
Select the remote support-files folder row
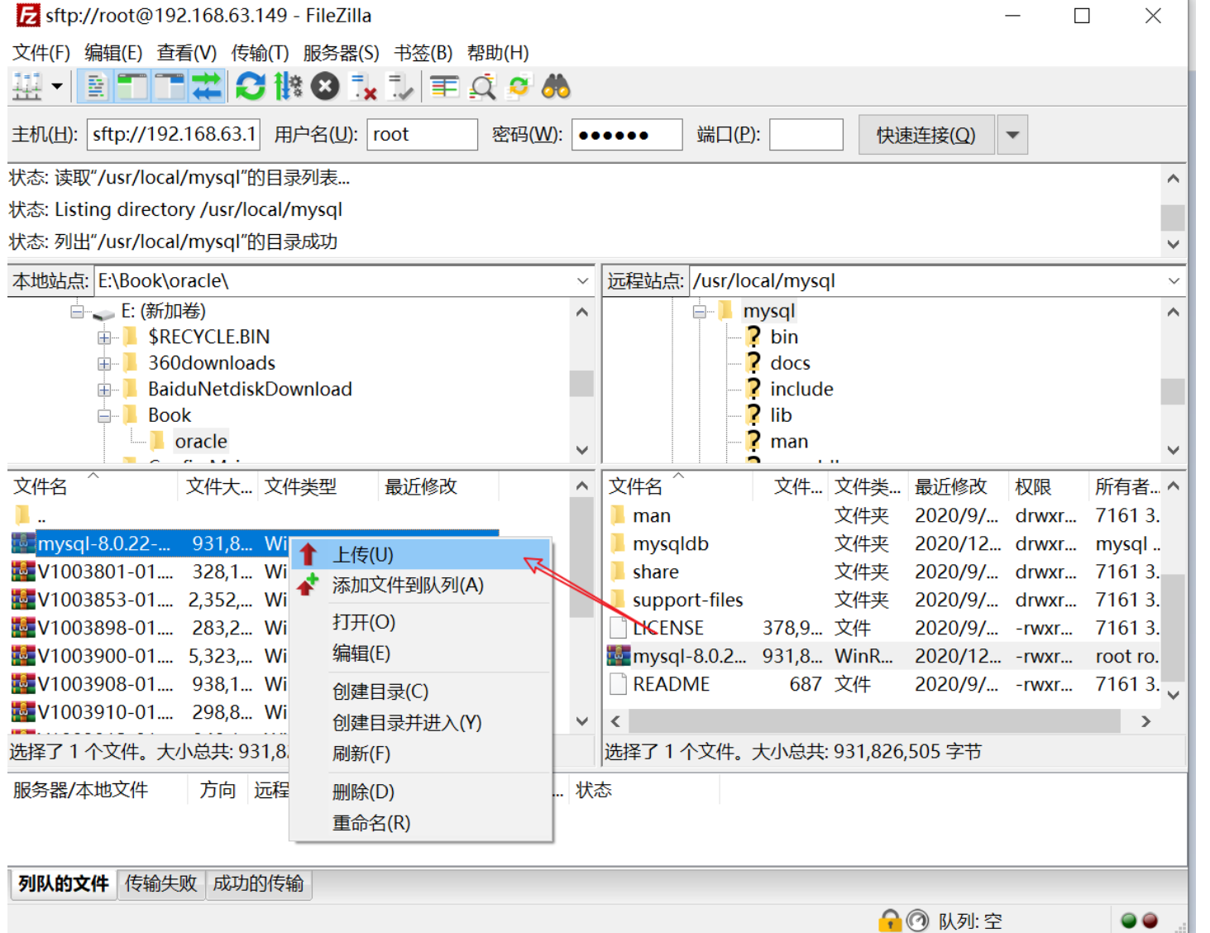(883, 600)
